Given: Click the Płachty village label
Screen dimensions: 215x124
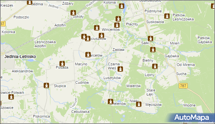Looking at the screenshot, I should (x=132, y=24).
